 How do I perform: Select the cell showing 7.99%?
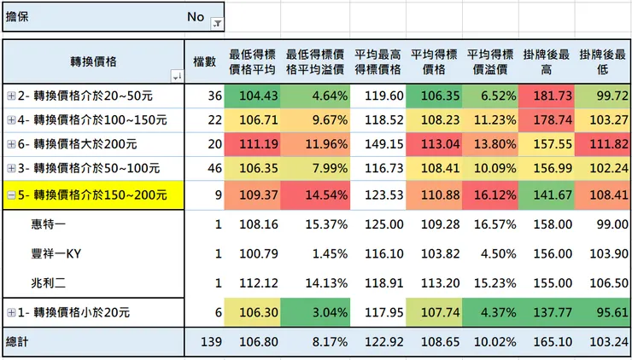pyautogui.click(x=315, y=168)
